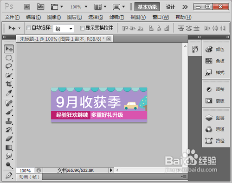The width and height of the screenshot is (232, 183).
Task: Open the 窗口(W) menu
Action: 161,17
